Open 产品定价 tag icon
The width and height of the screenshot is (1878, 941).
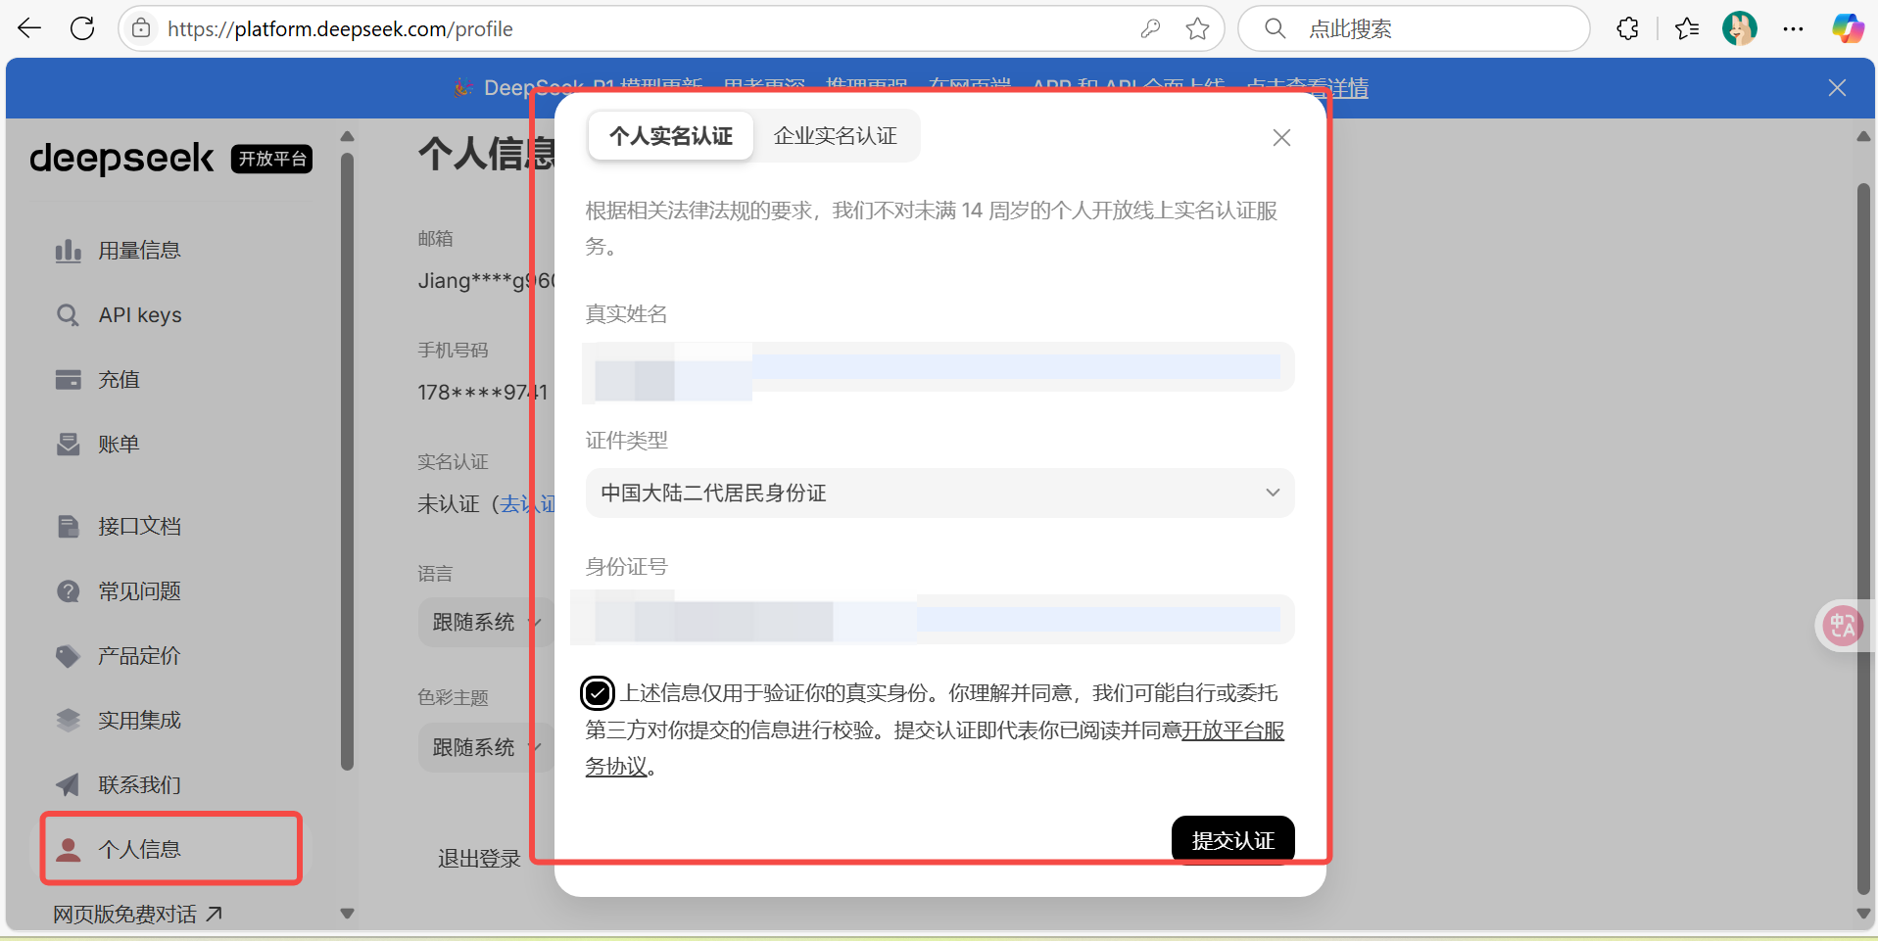click(x=68, y=656)
